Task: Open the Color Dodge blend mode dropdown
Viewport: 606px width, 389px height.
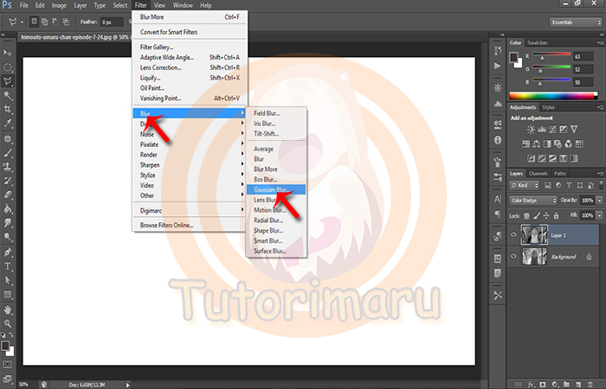Action: coord(533,201)
